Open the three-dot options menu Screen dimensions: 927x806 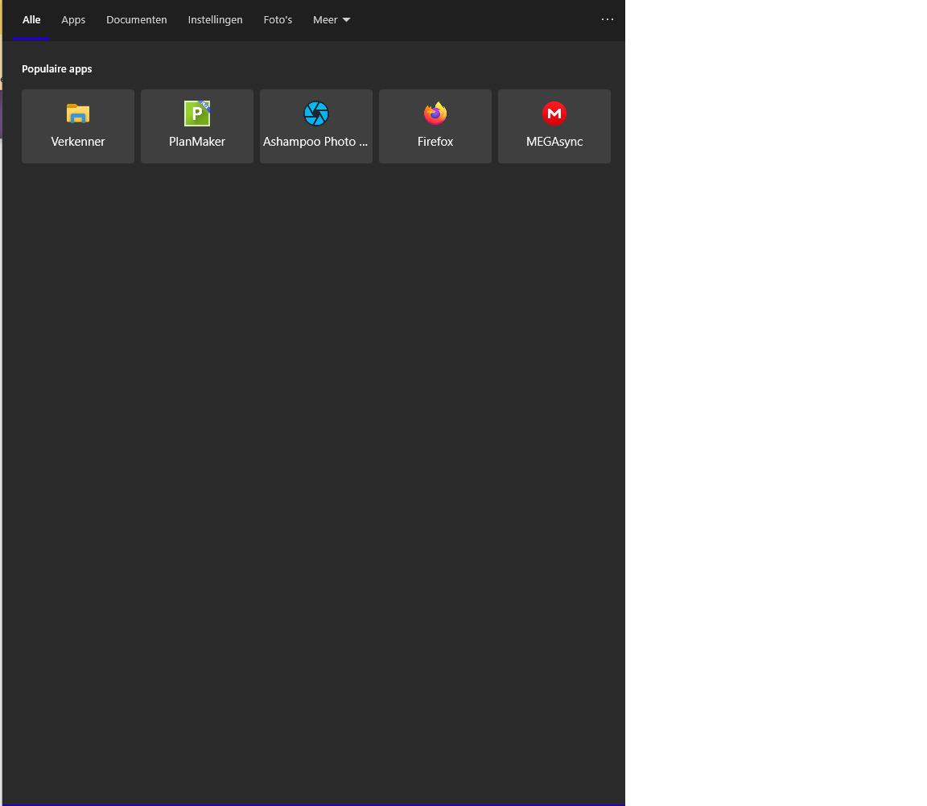click(x=608, y=19)
